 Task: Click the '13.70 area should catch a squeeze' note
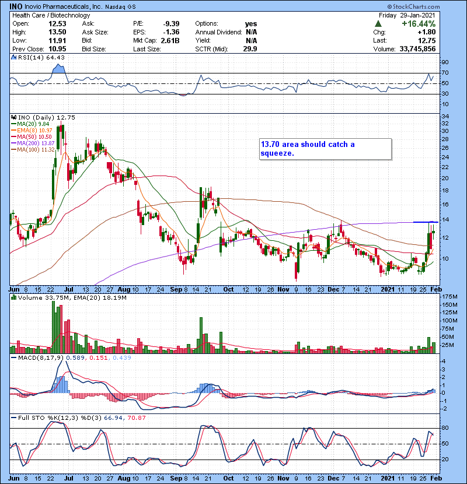click(326, 149)
